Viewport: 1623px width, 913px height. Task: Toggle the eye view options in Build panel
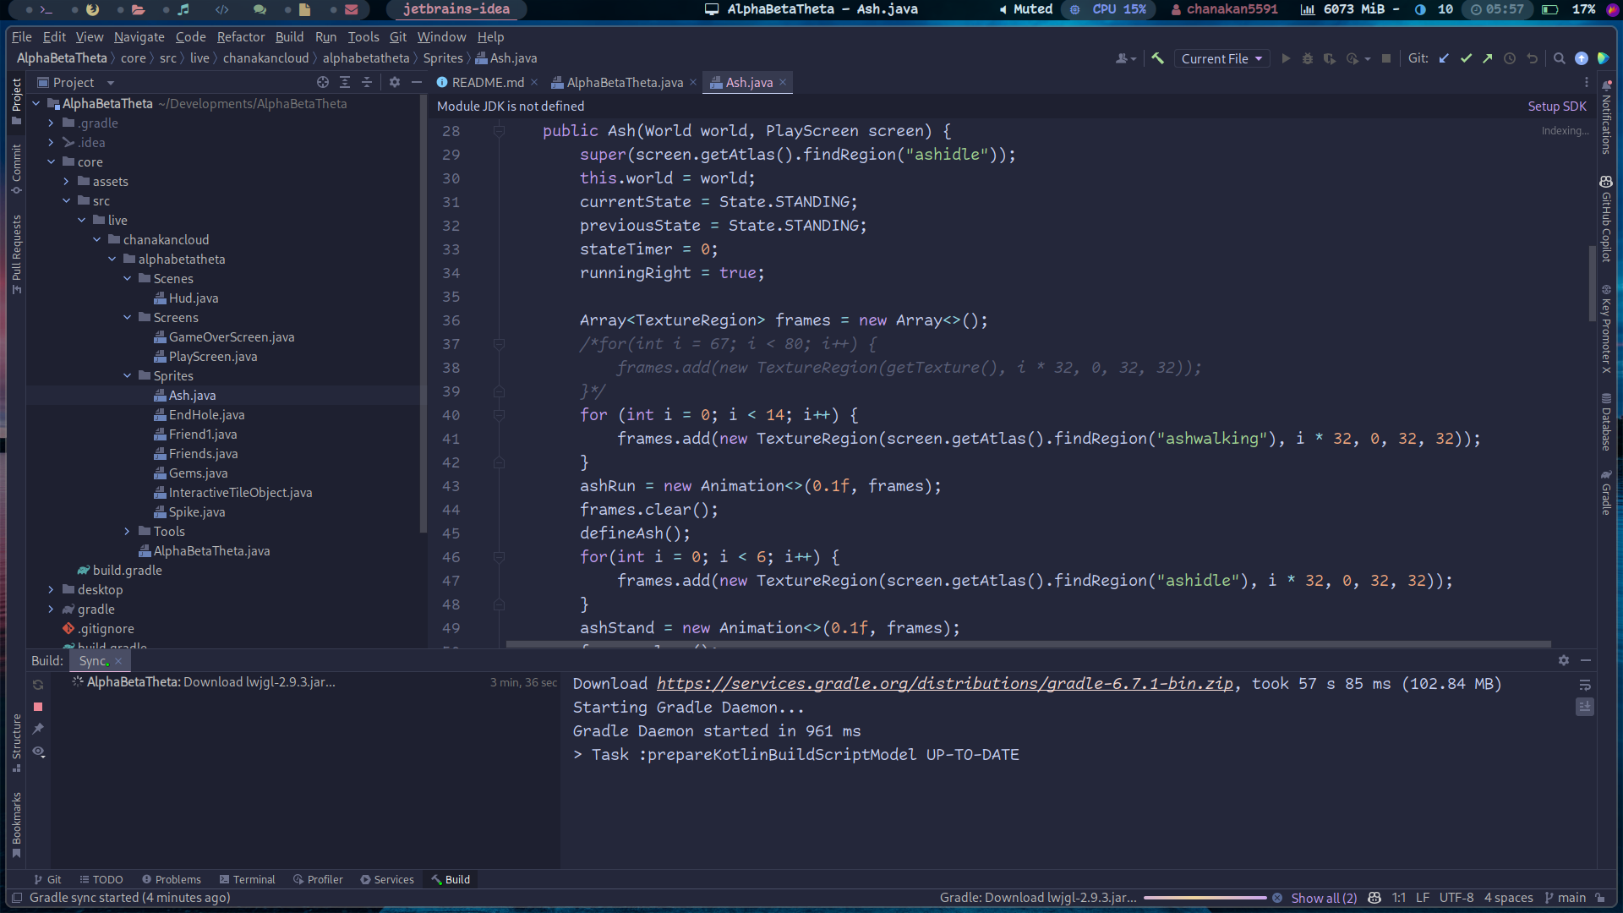pyautogui.click(x=38, y=752)
